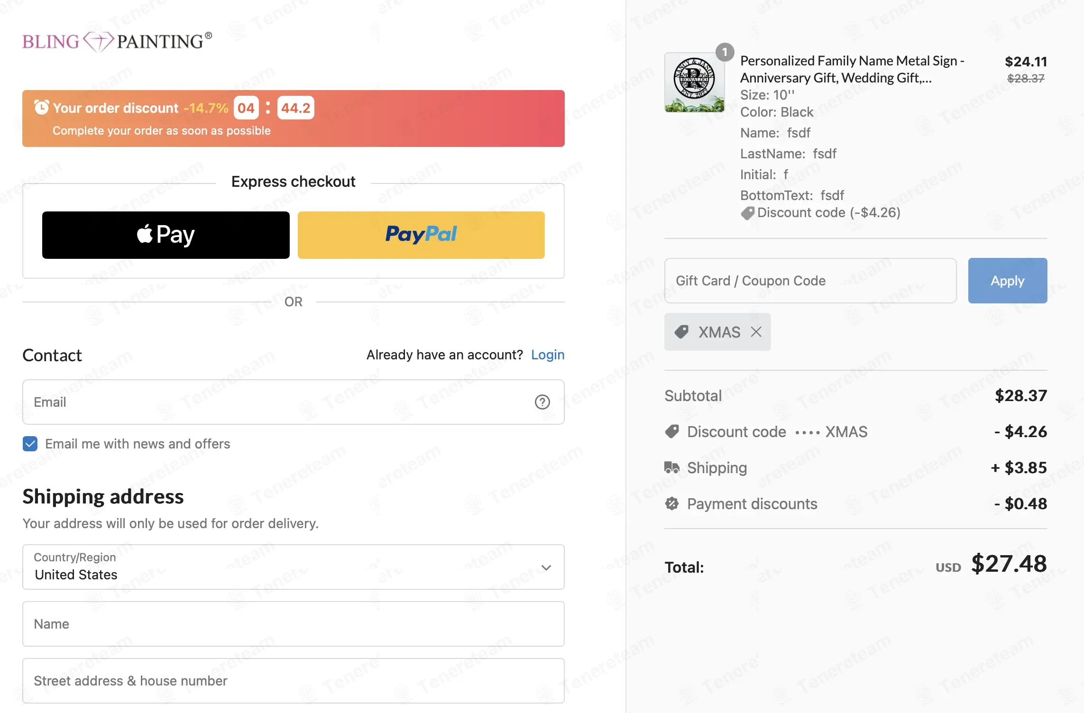Click the Subtotal amount $28.37
The image size is (1084, 713).
(x=1021, y=395)
